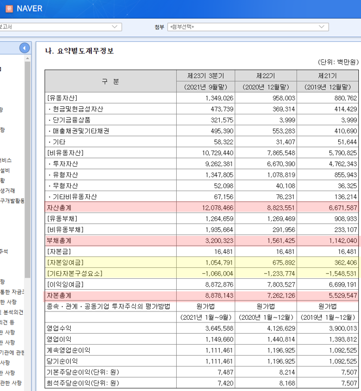361x391 pixels.
Task: Click the highlighted row label 자본총계
Action: (x=59, y=296)
